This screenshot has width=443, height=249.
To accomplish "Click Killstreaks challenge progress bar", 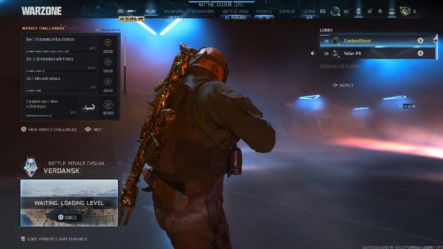I will pyautogui.click(x=61, y=52).
